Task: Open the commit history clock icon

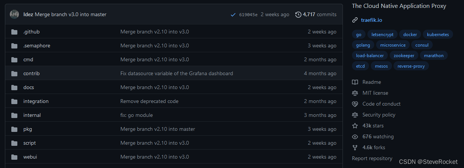Action: [x=298, y=15]
